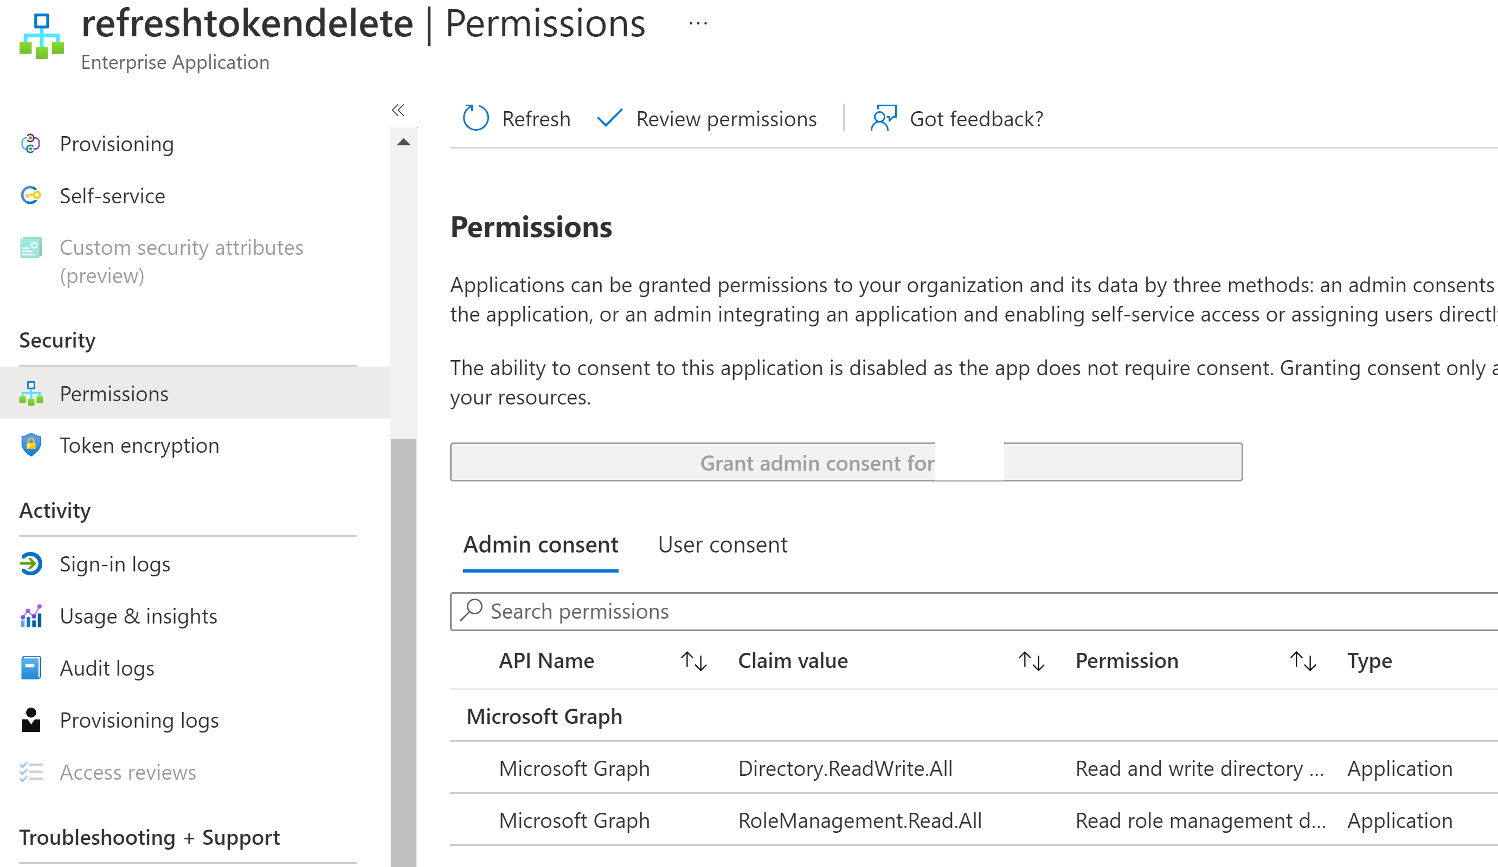The height and width of the screenshot is (867, 1498).
Task: Select Microsoft Graph in RoleManagement.Read.All row
Action: tap(575, 820)
